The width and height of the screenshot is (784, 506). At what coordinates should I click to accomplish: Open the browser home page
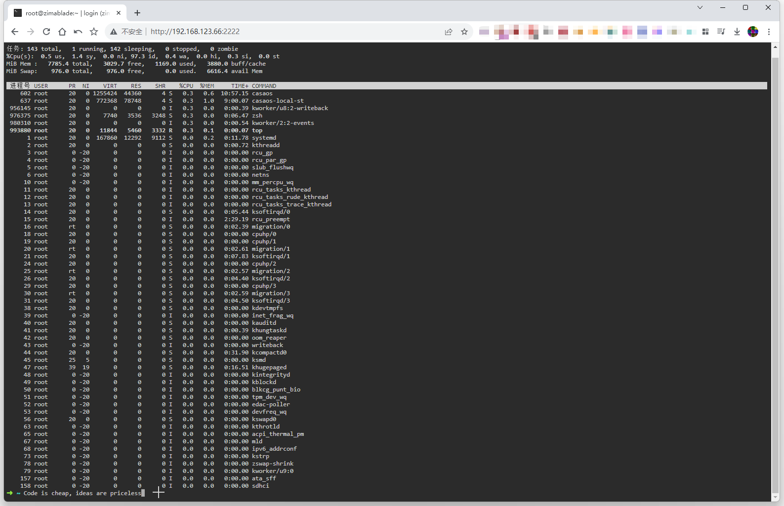(62, 32)
